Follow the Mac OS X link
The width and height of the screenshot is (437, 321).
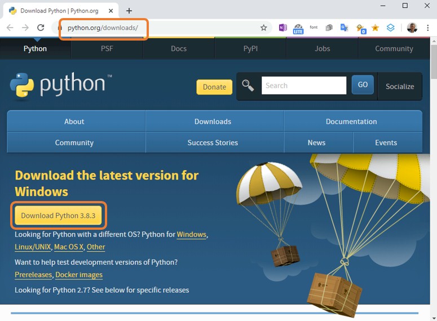[x=69, y=247]
